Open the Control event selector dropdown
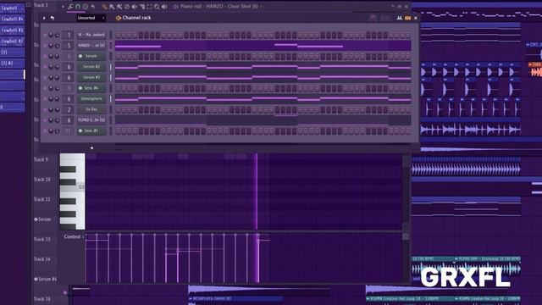This screenshot has width=542, height=305. coord(74,237)
